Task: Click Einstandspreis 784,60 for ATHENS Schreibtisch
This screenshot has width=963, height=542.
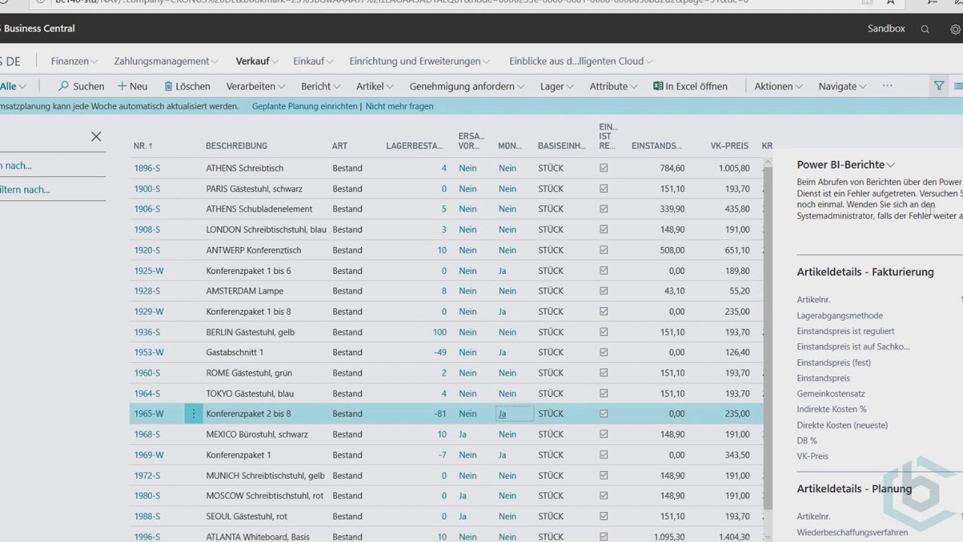Action: pyautogui.click(x=673, y=168)
